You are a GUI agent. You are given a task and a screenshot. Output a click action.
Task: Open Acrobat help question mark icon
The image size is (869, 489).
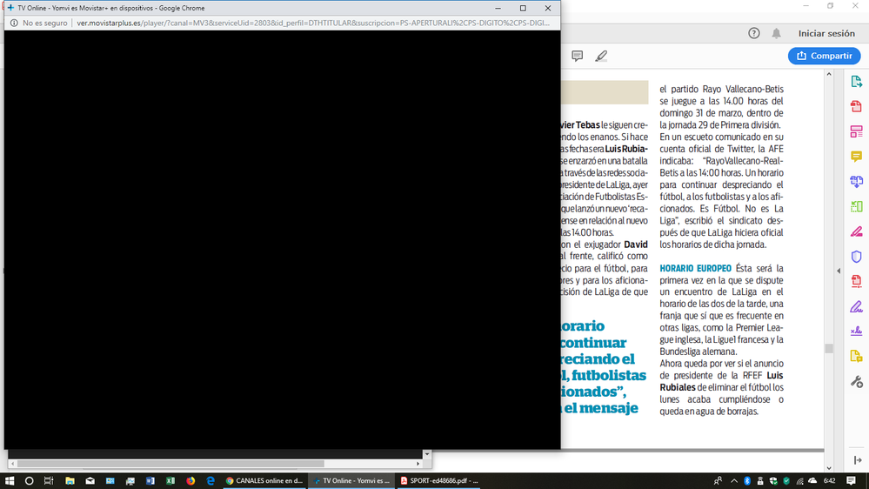(x=753, y=33)
